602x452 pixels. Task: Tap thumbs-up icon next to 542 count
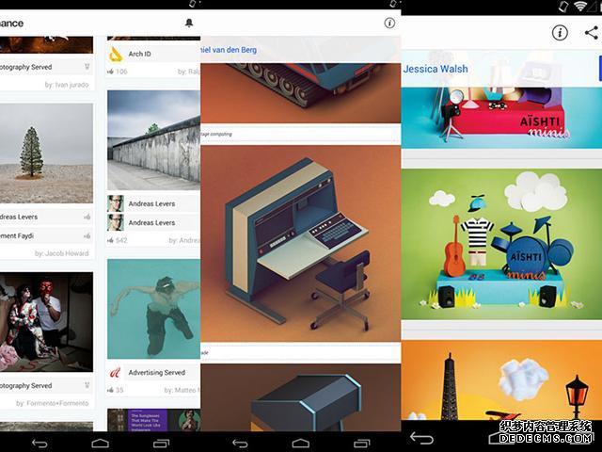[111, 240]
